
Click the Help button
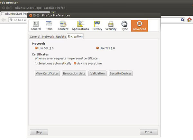point(39,132)
